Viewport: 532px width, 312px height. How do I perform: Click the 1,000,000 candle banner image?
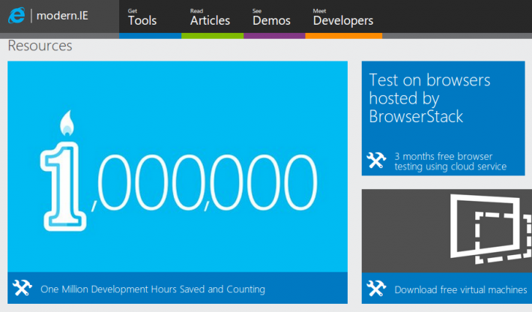pos(178,166)
